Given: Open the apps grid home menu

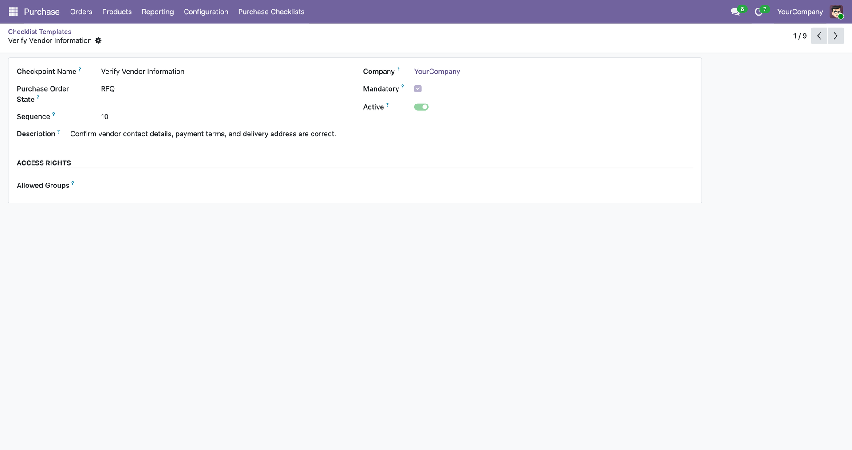Looking at the screenshot, I should click(13, 12).
